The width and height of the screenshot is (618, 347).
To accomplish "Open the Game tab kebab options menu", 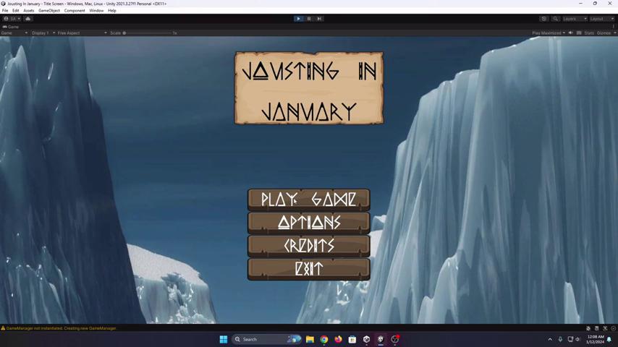I will click(614, 27).
